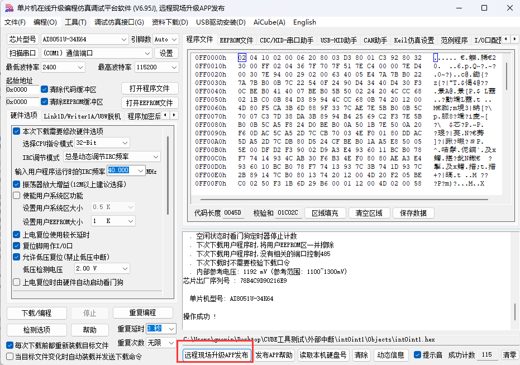Click the code start address 0x0000 field

(22, 89)
